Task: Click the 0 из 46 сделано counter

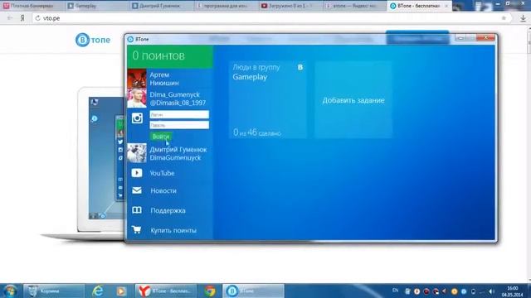Action: click(257, 132)
